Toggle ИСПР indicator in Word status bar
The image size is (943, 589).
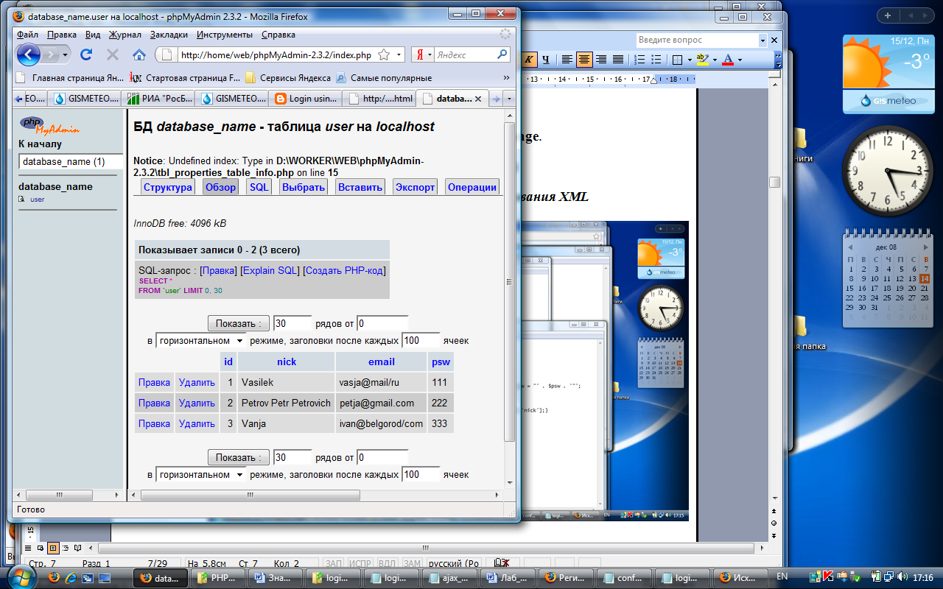(x=360, y=564)
